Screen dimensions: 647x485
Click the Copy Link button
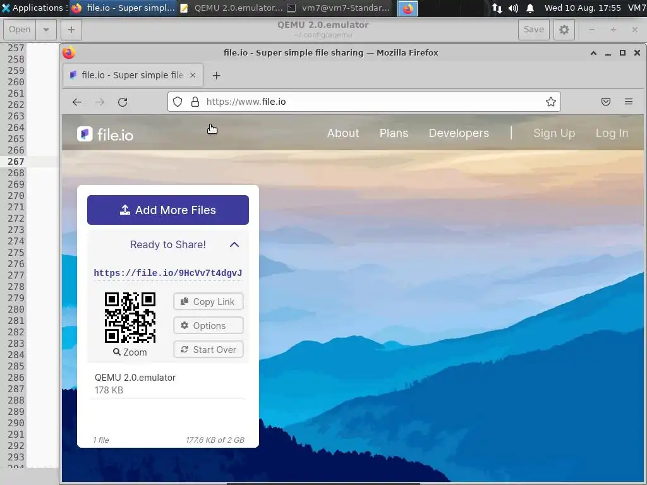tap(209, 301)
